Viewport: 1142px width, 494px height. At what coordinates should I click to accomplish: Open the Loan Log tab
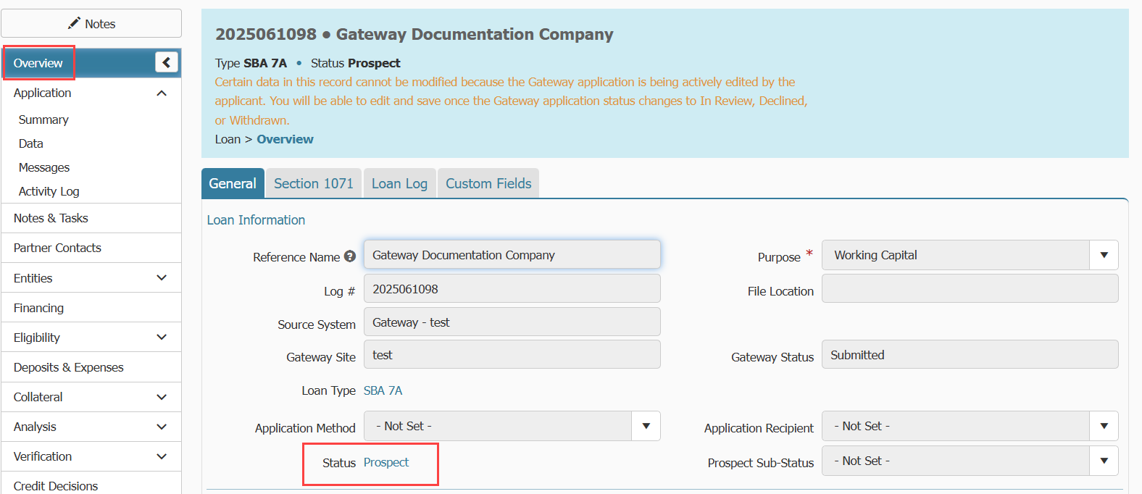tap(399, 183)
